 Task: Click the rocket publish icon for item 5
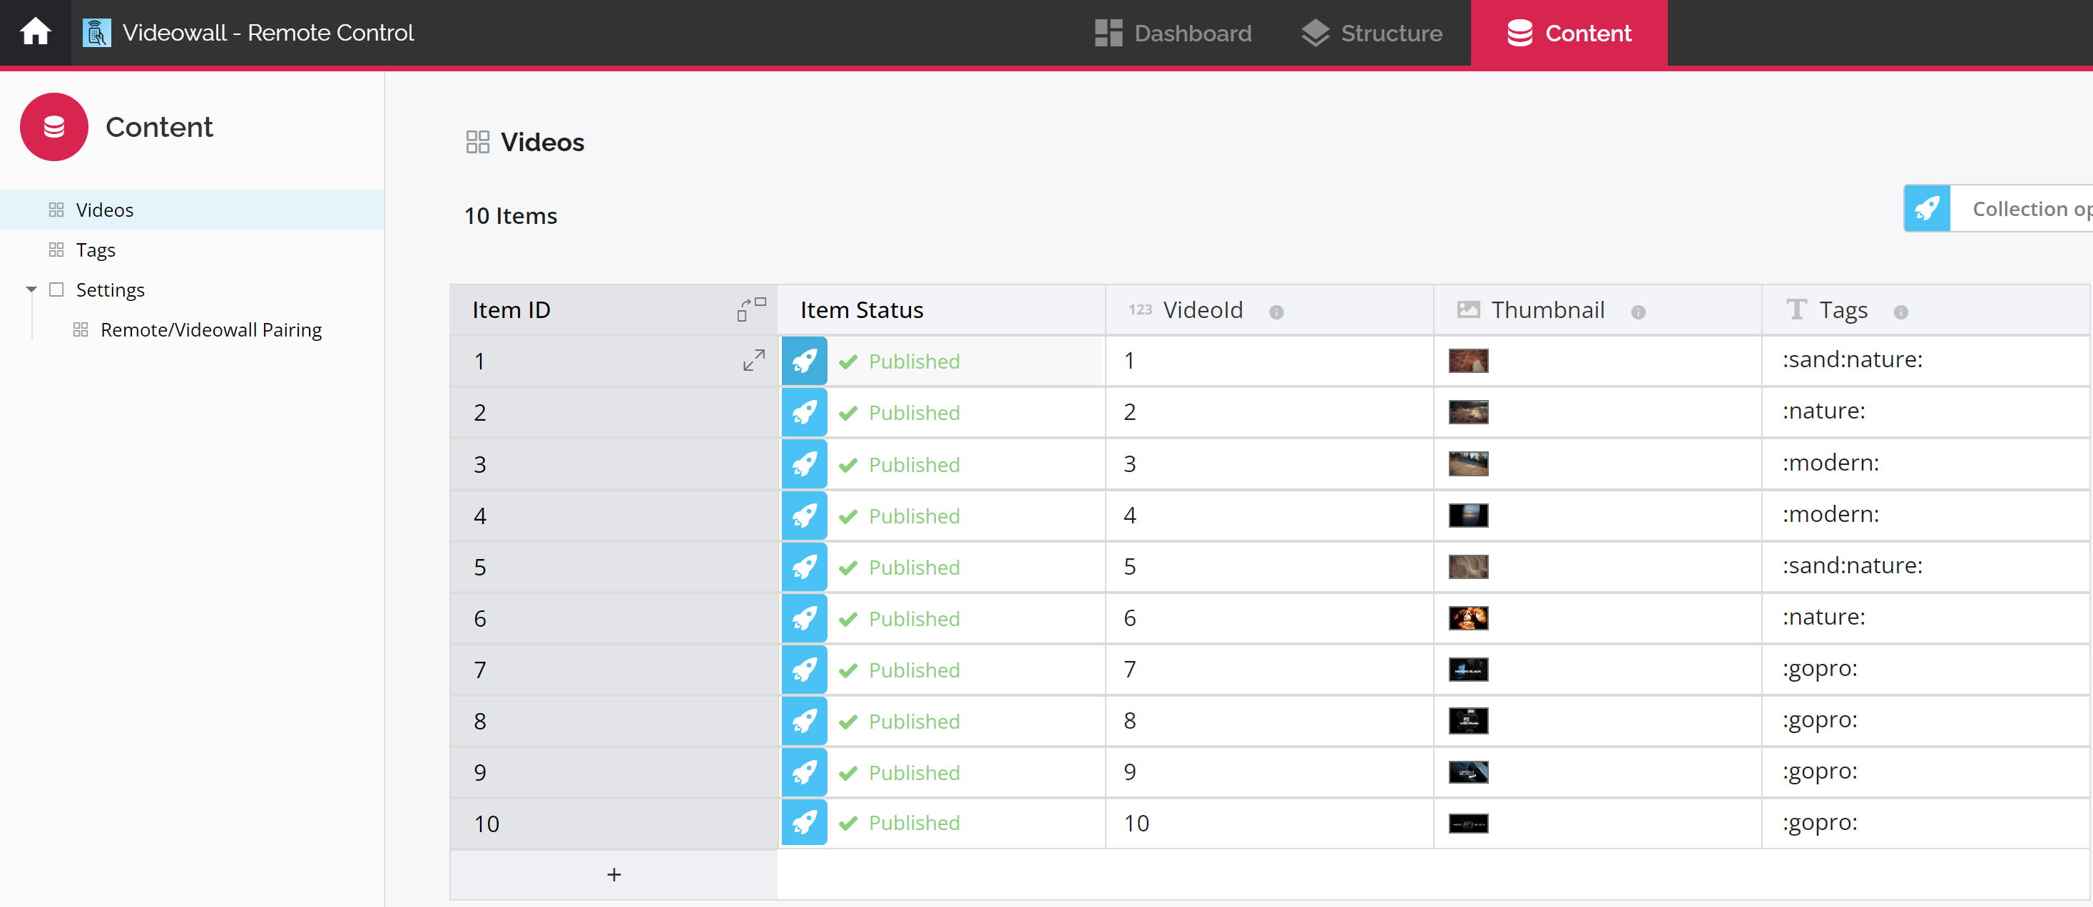click(805, 567)
